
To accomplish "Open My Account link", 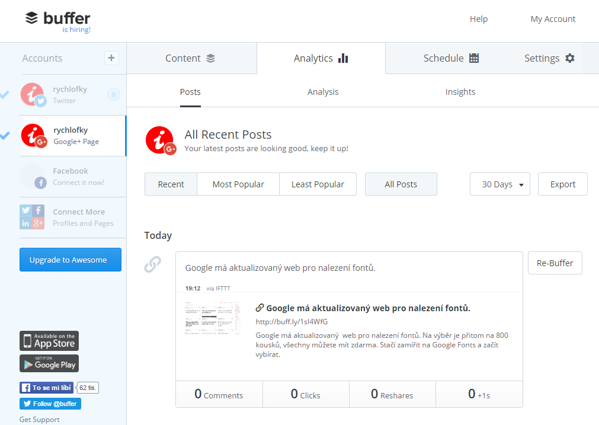I will (553, 19).
